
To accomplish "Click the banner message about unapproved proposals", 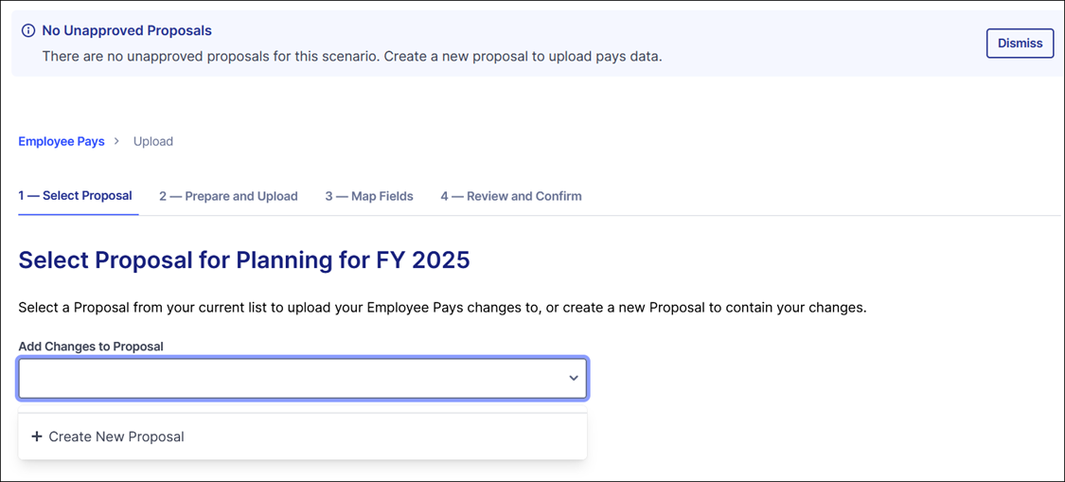I will click(x=352, y=56).
